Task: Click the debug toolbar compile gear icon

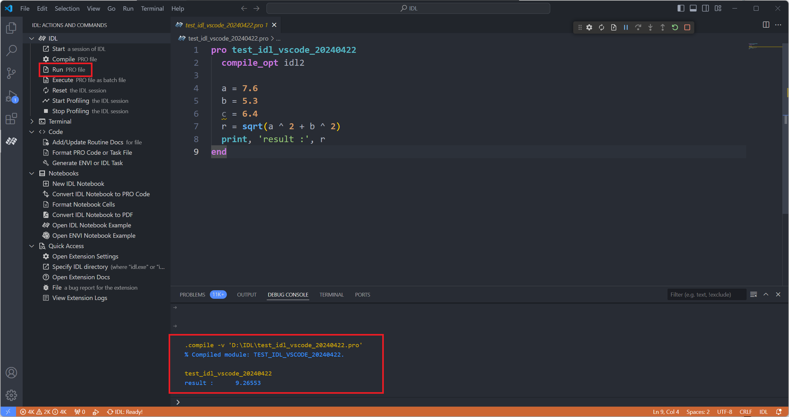Action: [589, 27]
